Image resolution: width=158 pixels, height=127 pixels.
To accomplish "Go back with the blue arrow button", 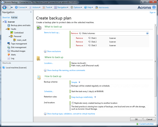I will coord(4,7).
